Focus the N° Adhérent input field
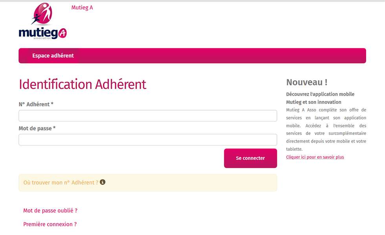 148,115
